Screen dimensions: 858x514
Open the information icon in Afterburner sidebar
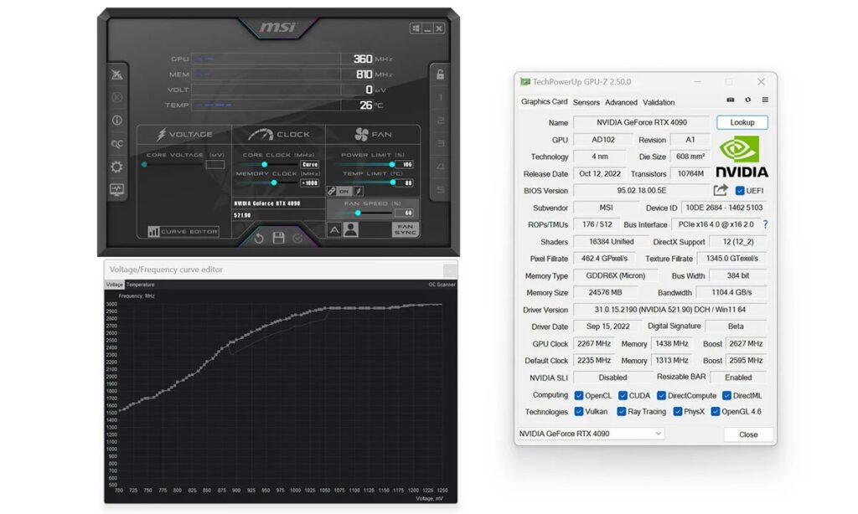tap(116, 121)
